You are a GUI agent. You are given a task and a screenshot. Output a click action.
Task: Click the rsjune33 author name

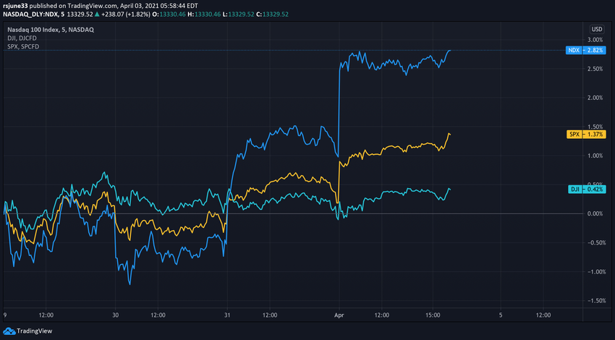click(15, 6)
